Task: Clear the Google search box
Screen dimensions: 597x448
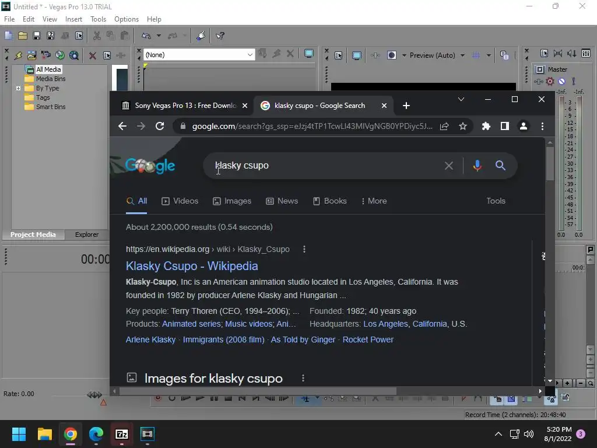Action: (449, 166)
